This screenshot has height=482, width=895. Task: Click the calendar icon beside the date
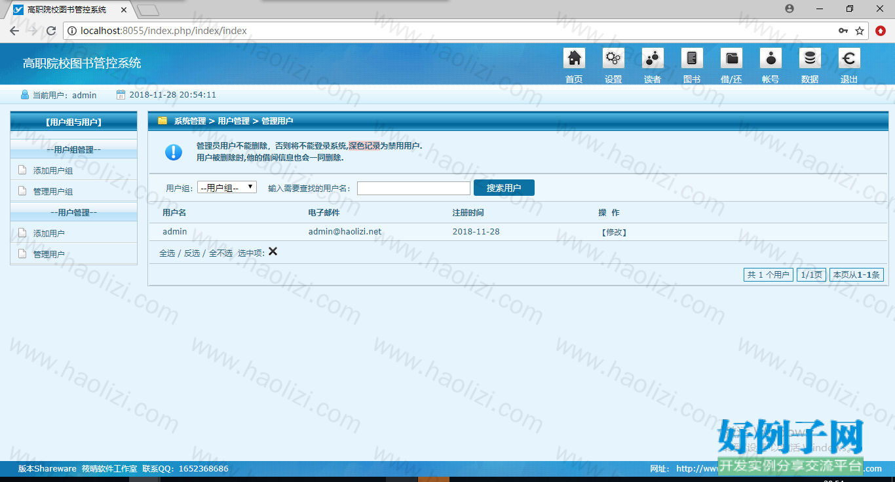(121, 95)
